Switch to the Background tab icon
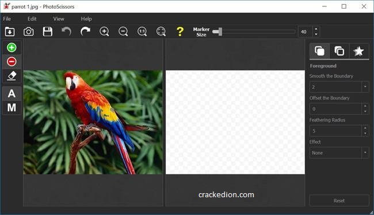 click(x=339, y=51)
